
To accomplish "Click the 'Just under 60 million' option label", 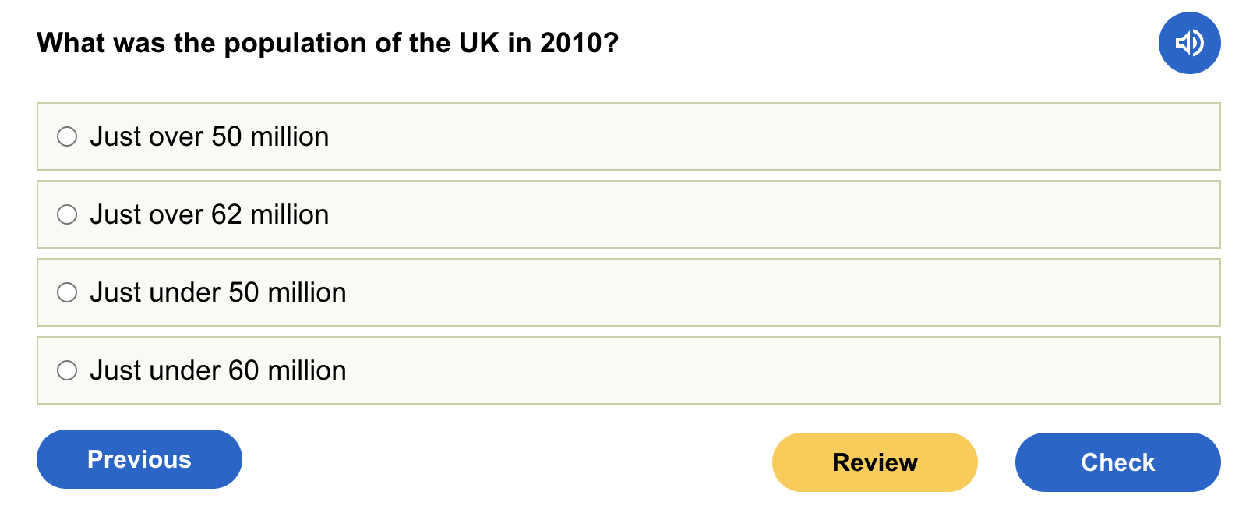I will (217, 370).
